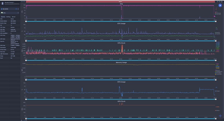
Task: Toggle AppCPU series in CPU Usage legend
Action: [x=217, y=33]
